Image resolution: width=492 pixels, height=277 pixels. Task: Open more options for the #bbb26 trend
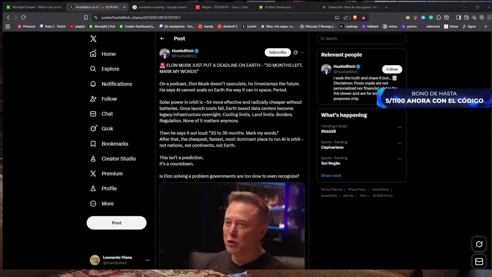(400, 127)
